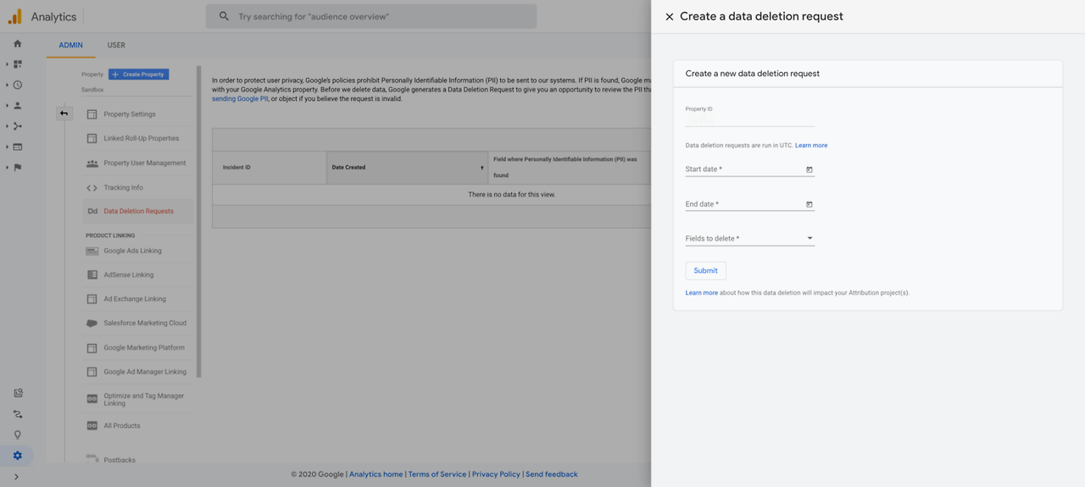Select the ADMIN tab
Image resolution: width=1085 pixels, height=487 pixels.
pyautogui.click(x=70, y=46)
